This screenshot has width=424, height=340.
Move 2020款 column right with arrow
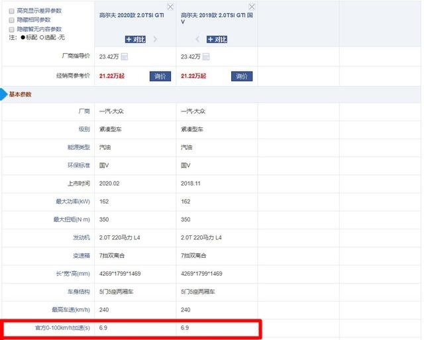[155, 40]
